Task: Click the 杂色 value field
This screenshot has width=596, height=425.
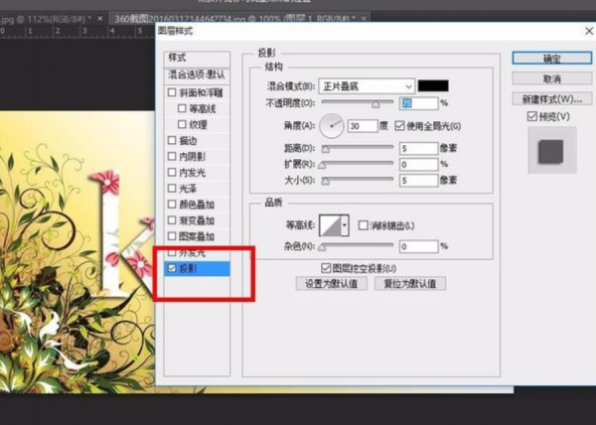Action: coord(418,246)
